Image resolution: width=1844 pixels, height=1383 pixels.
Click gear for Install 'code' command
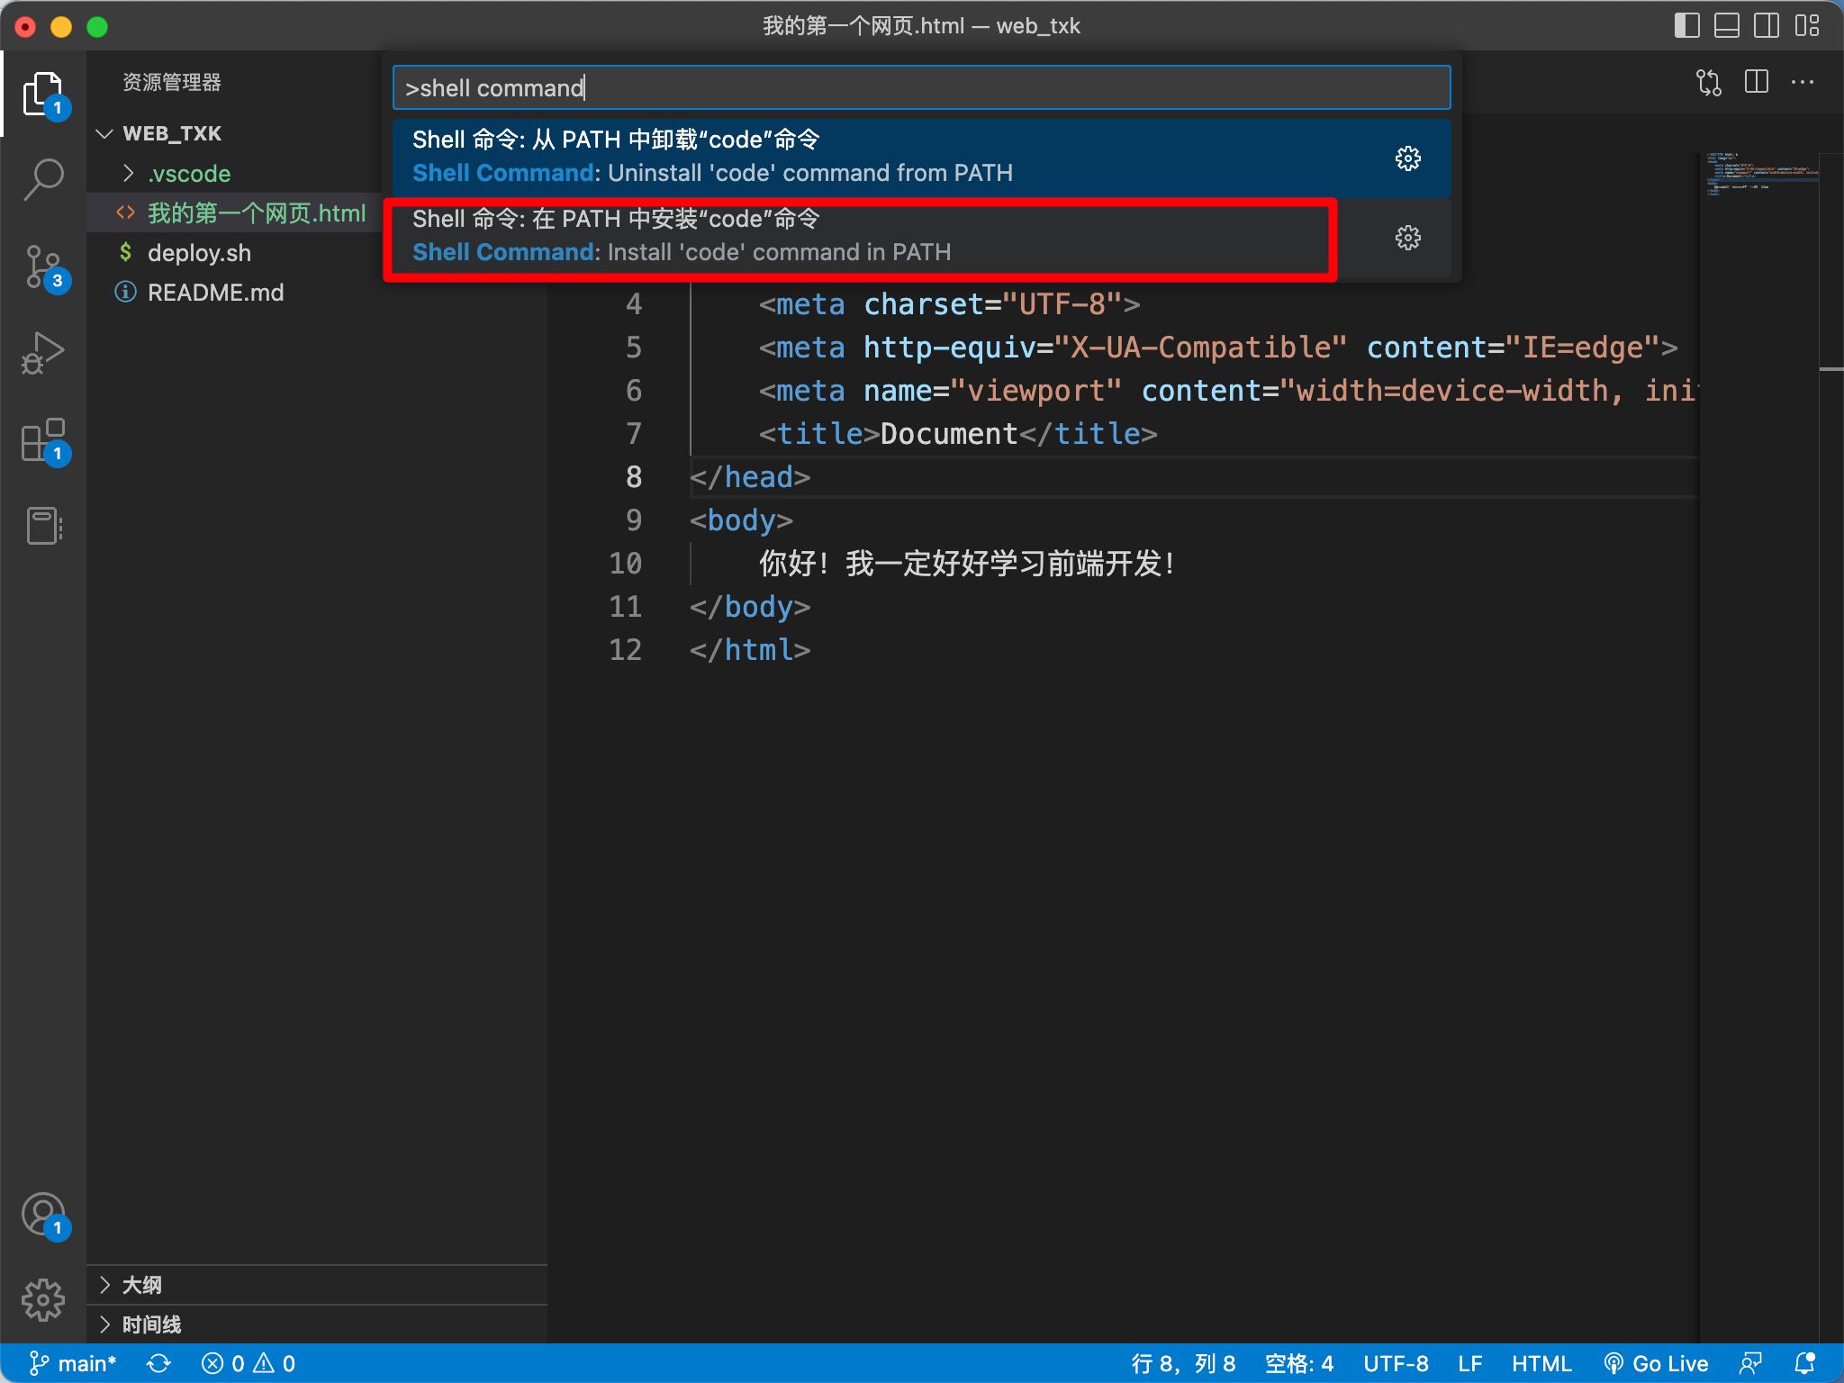click(1408, 238)
